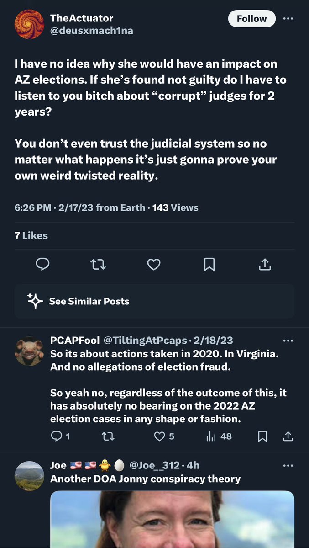
Task: Bookmark PCAPFool's reply
Action: (x=262, y=436)
